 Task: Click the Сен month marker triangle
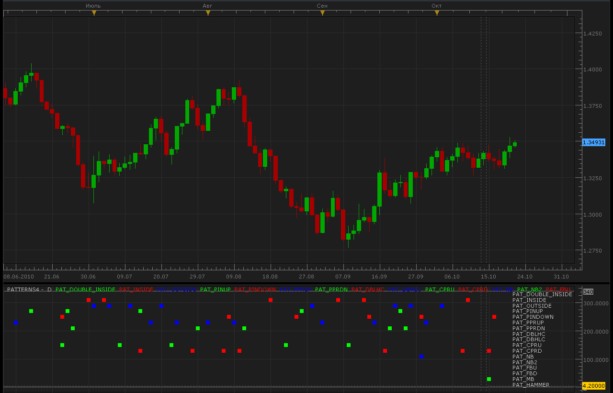[x=322, y=13]
